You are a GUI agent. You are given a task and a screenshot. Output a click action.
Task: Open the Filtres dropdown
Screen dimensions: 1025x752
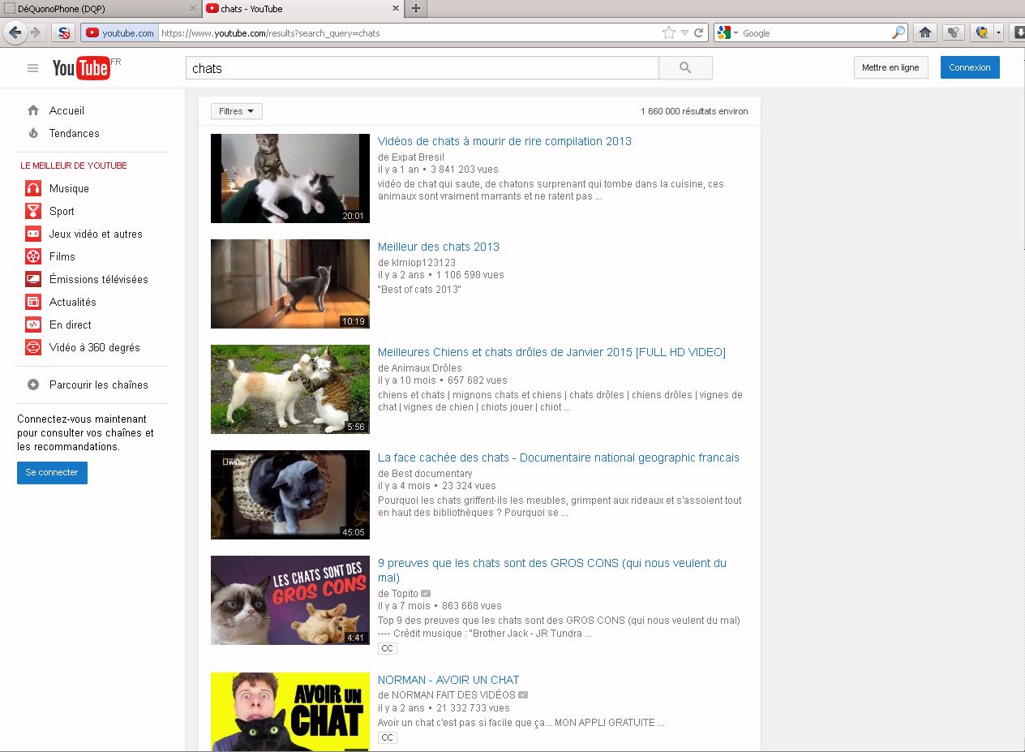pos(236,111)
